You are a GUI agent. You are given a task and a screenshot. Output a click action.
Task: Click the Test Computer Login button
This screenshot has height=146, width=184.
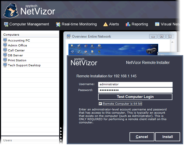tap(135, 97)
